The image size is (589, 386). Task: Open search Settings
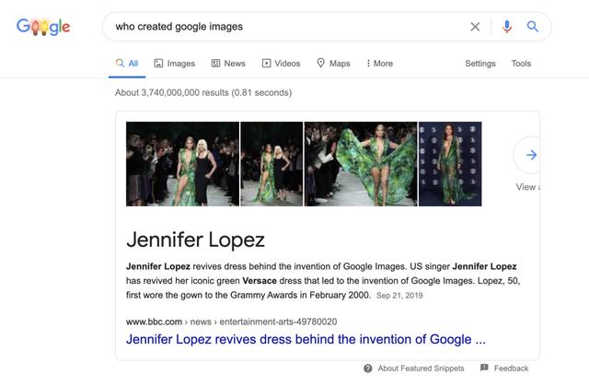point(480,64)
